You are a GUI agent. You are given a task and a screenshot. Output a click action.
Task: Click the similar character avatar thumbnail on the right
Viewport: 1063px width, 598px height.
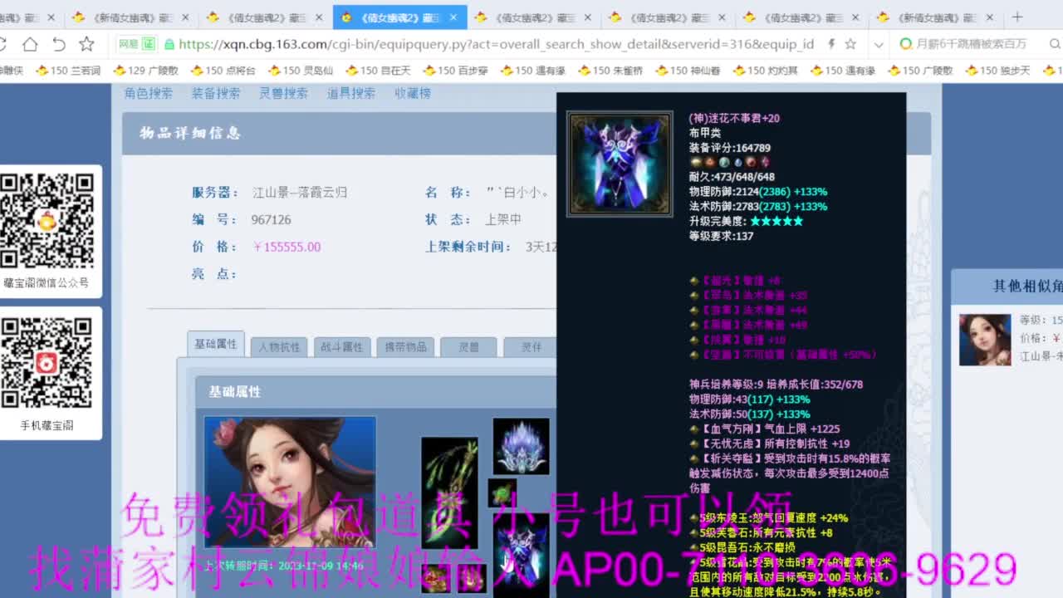tap(985, 340)
